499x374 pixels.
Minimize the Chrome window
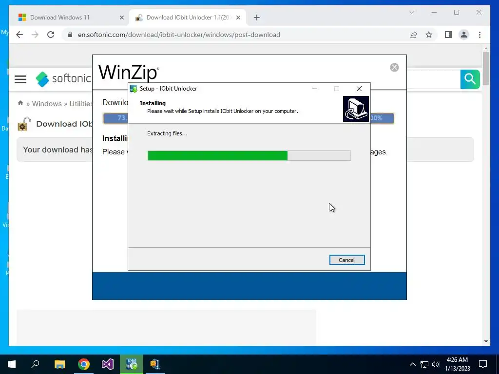434,12
